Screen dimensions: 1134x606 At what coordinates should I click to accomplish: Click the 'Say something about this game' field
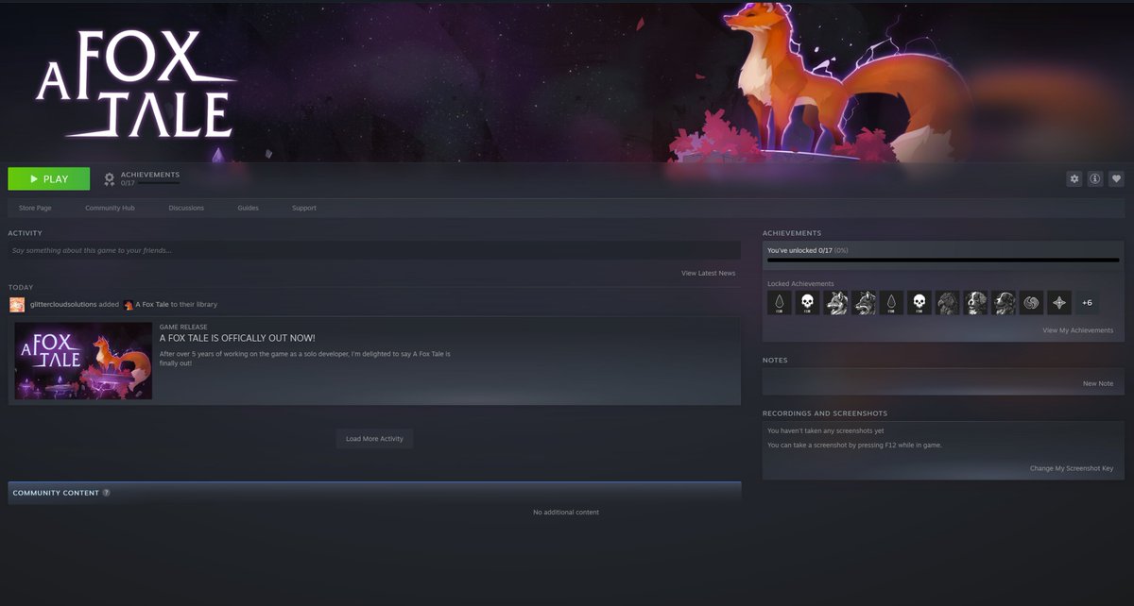[374, 250]
